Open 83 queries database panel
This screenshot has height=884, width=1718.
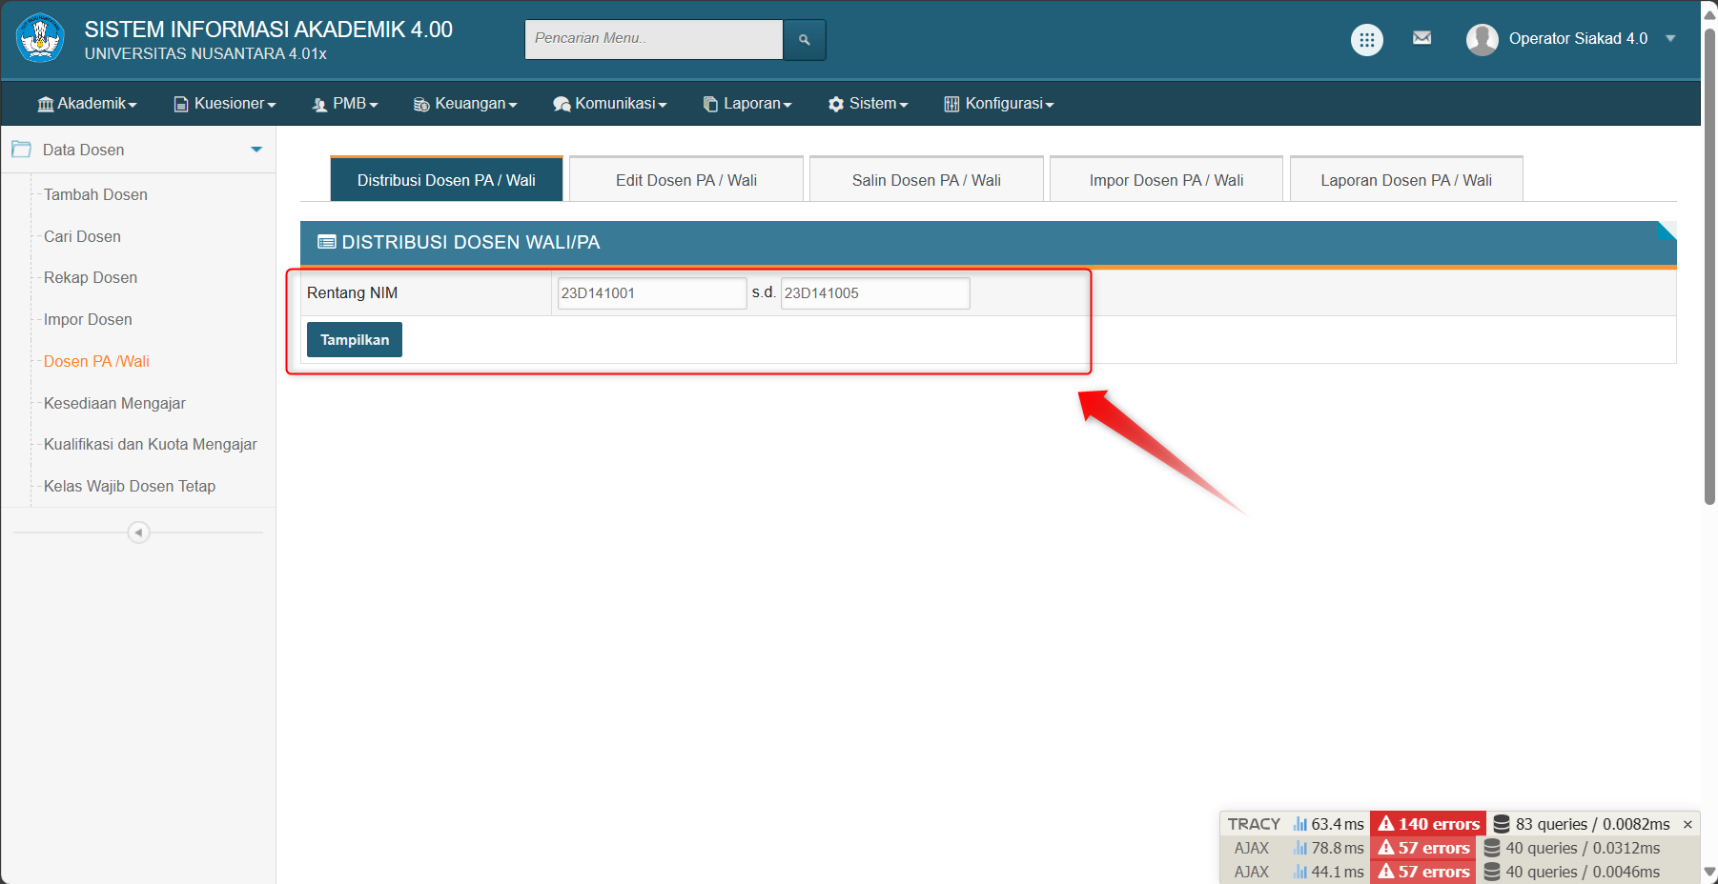[1582, 824]
